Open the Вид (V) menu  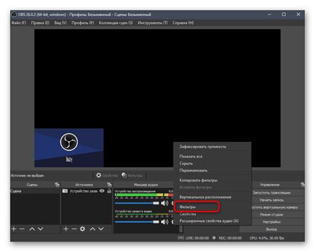point(60,23)
